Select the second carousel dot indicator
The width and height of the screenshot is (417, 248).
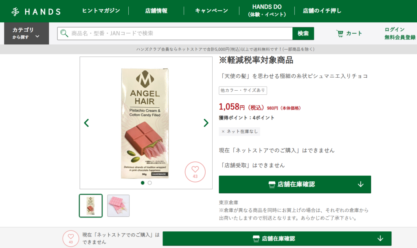150,183
